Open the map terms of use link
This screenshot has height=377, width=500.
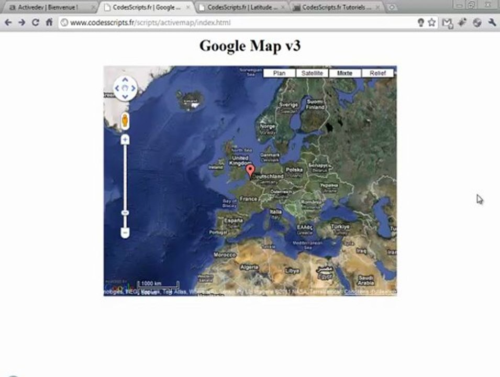coord(371,292)
